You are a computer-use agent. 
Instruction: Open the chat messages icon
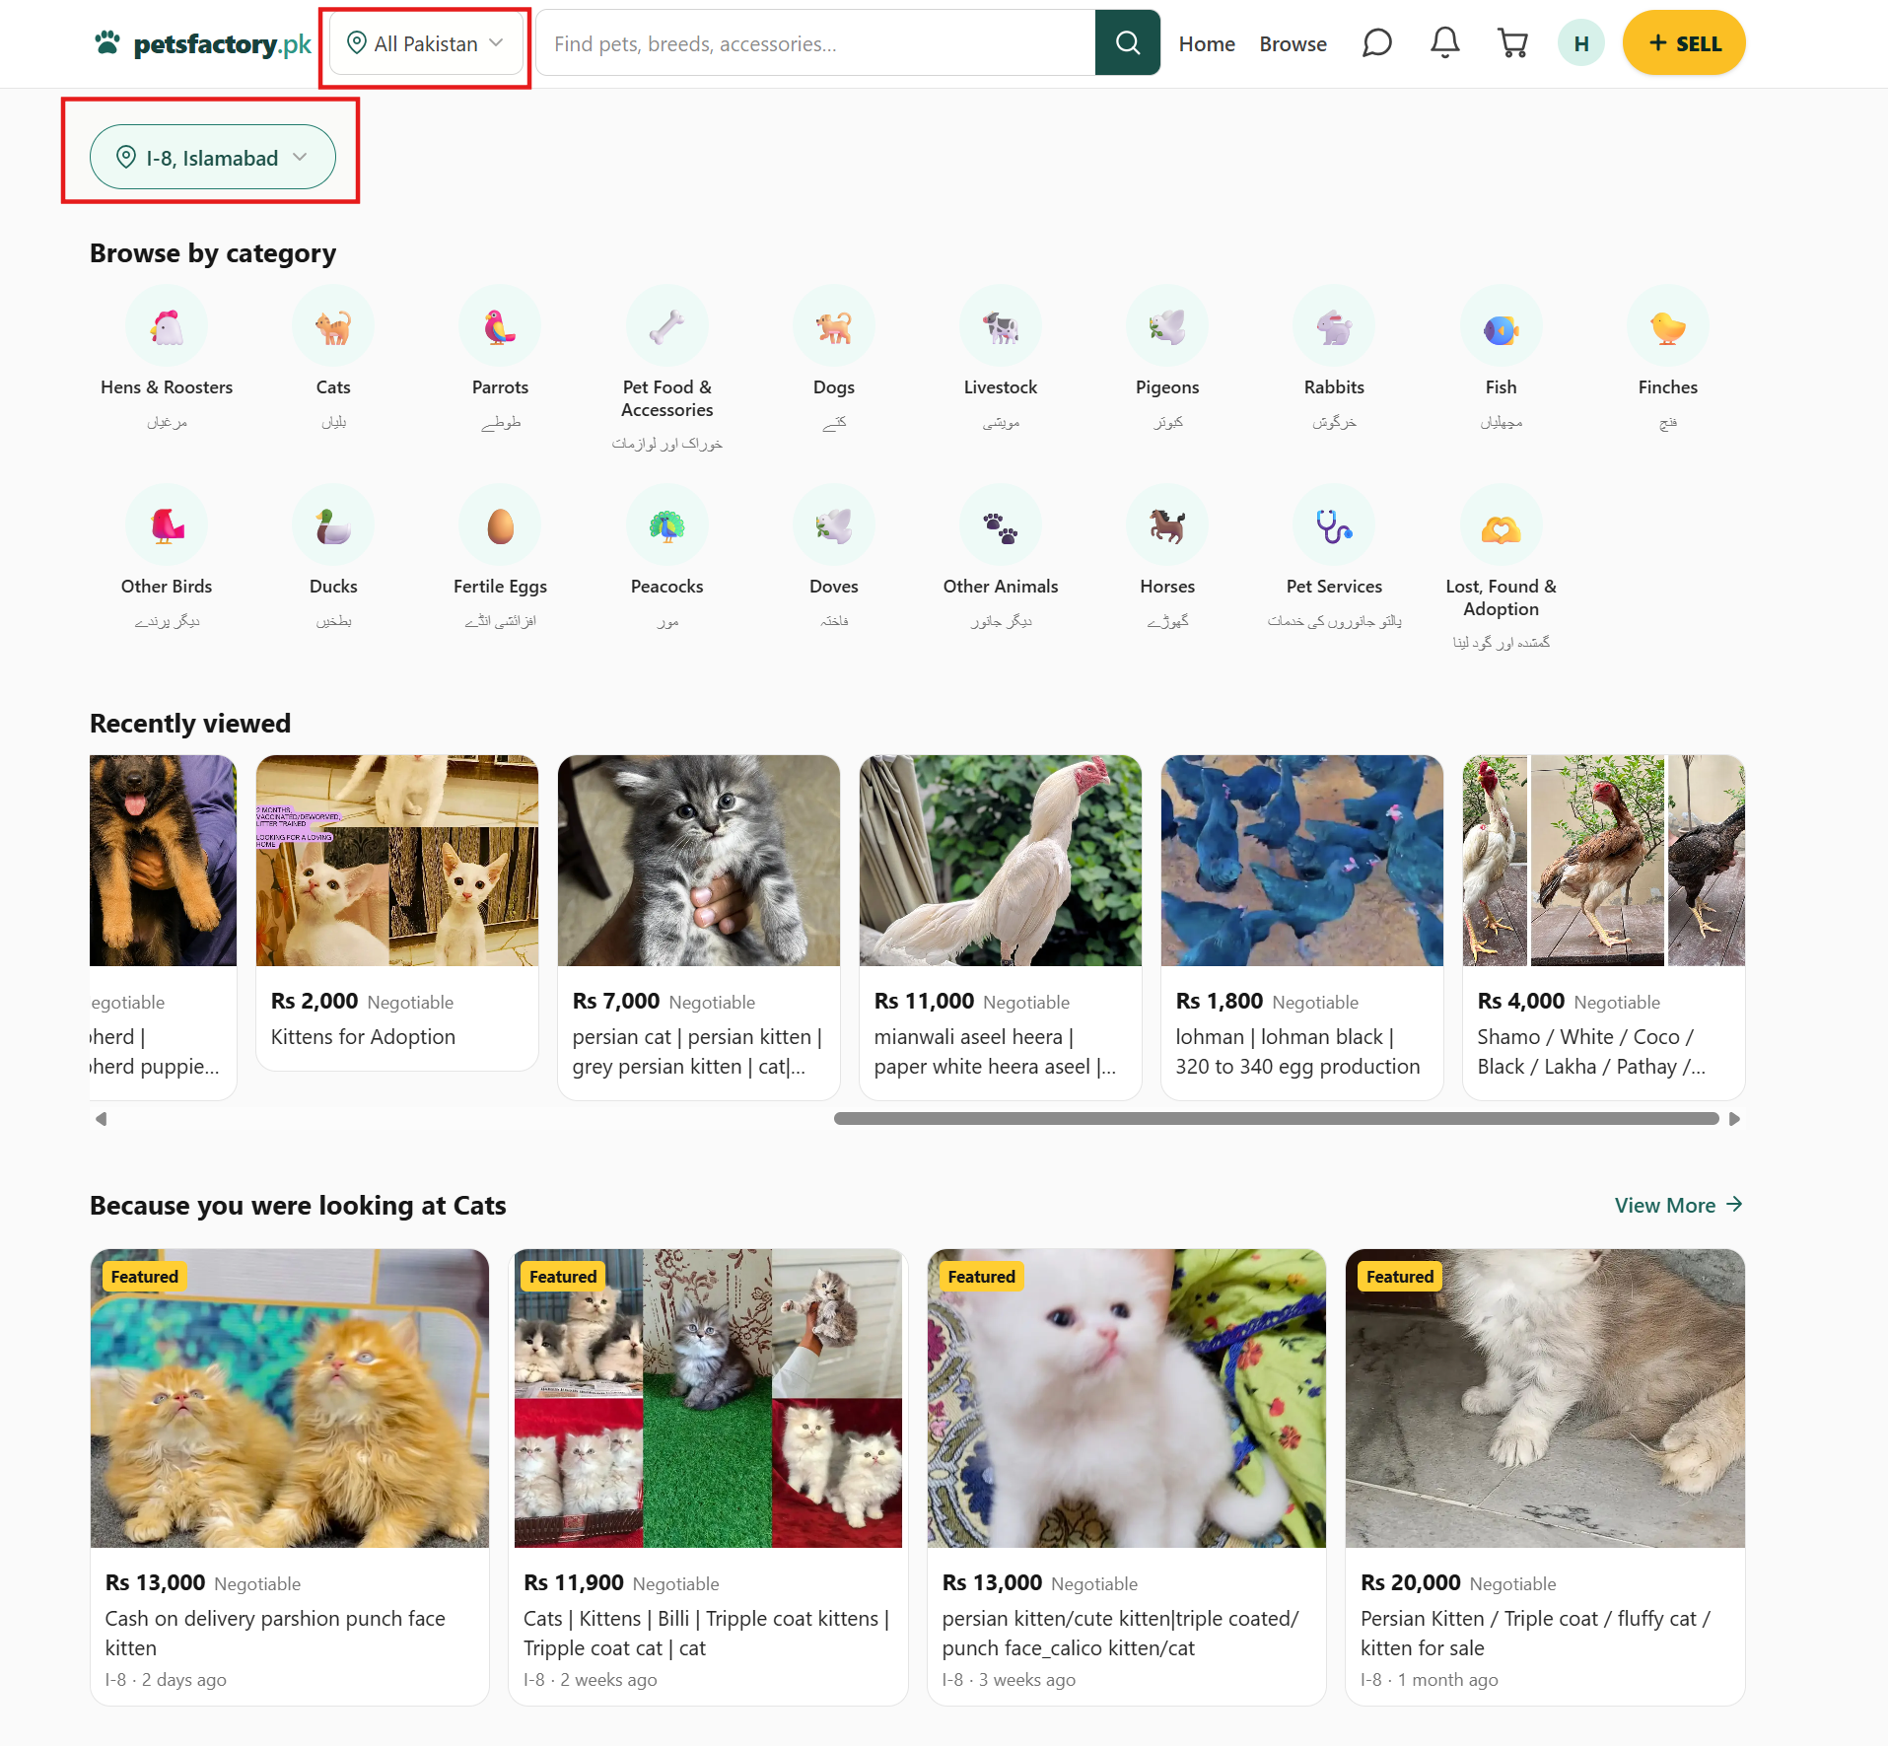point(1376,43)
